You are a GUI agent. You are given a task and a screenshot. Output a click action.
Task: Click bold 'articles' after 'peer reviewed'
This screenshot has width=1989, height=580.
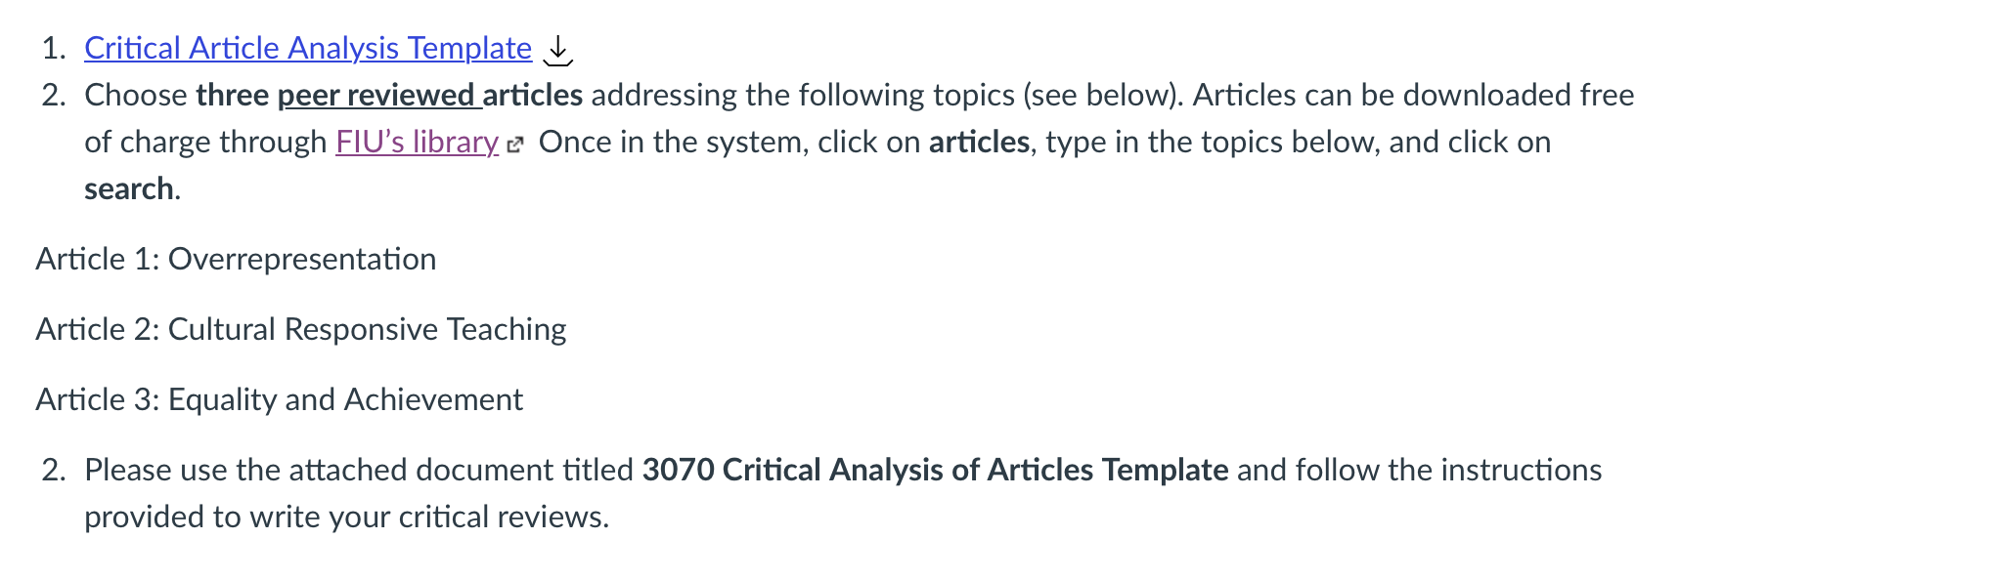(x=533, y=95)
